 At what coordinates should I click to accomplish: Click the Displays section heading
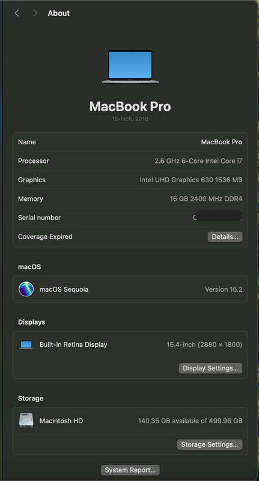pos(32,322)
